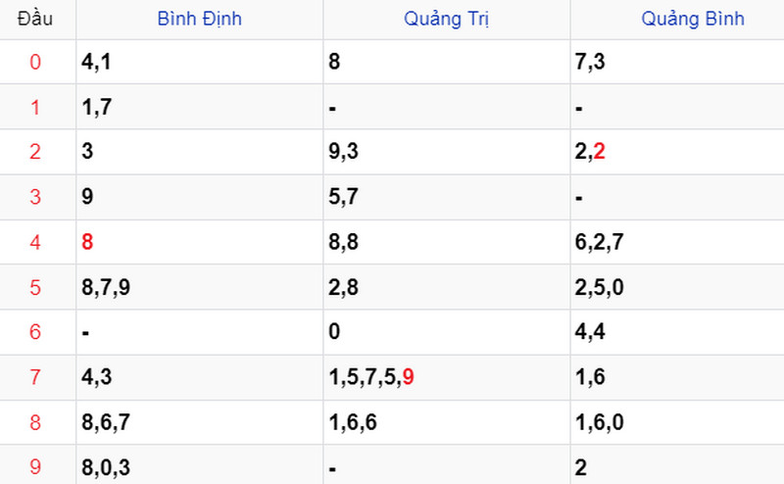The image size is (784, 484).
Task: Open the Quảng Trị column header link
Action: 446,19
